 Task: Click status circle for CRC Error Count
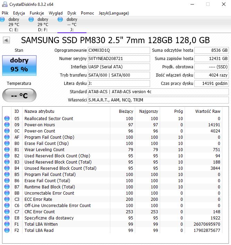point(7,212)
